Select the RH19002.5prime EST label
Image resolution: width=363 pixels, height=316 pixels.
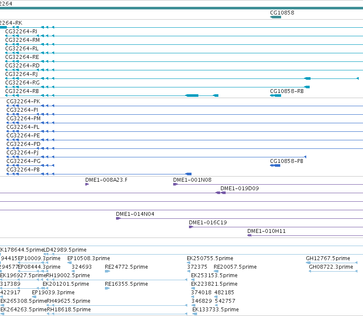coord(68,276)
